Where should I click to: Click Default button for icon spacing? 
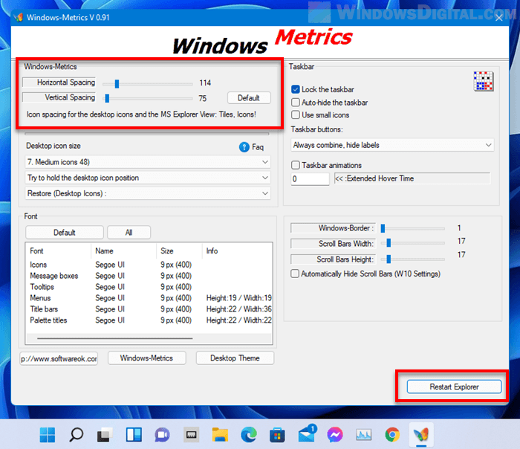click(x=249, y=98)
